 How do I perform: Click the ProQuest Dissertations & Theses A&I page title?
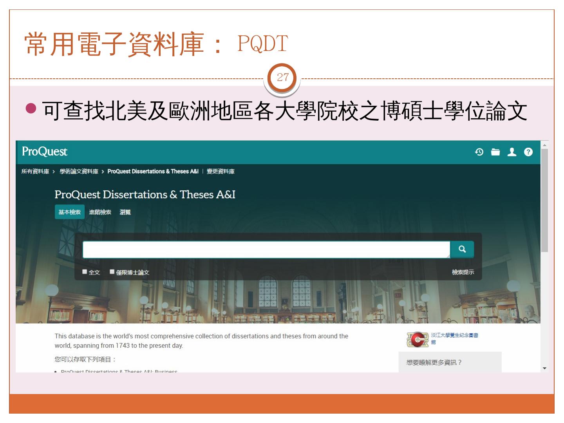145,194
